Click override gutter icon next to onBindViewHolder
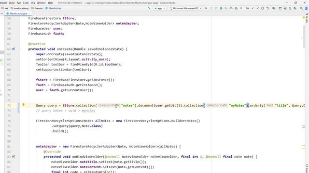Image resolution: width=309 pixels, height=173 pixels. [14, 157]
